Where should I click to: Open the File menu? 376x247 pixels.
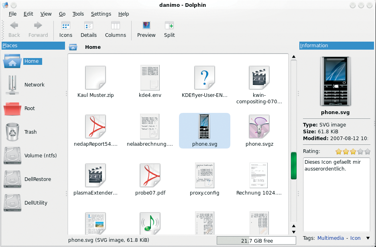(12, 14)
